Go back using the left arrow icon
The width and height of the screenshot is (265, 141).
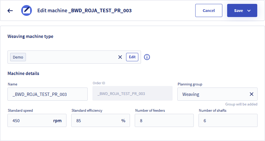(x=10, y=11)
